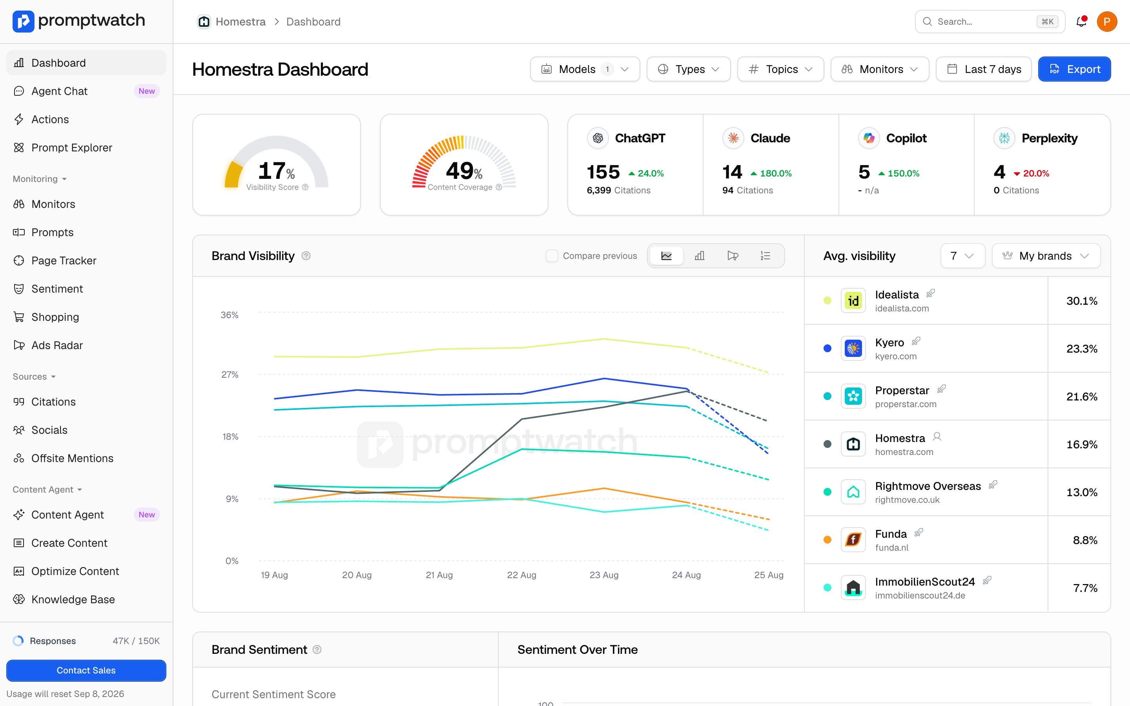Click the Kyero brand logo
This screenshot has width=1130, height=706.
pos(853,348)
